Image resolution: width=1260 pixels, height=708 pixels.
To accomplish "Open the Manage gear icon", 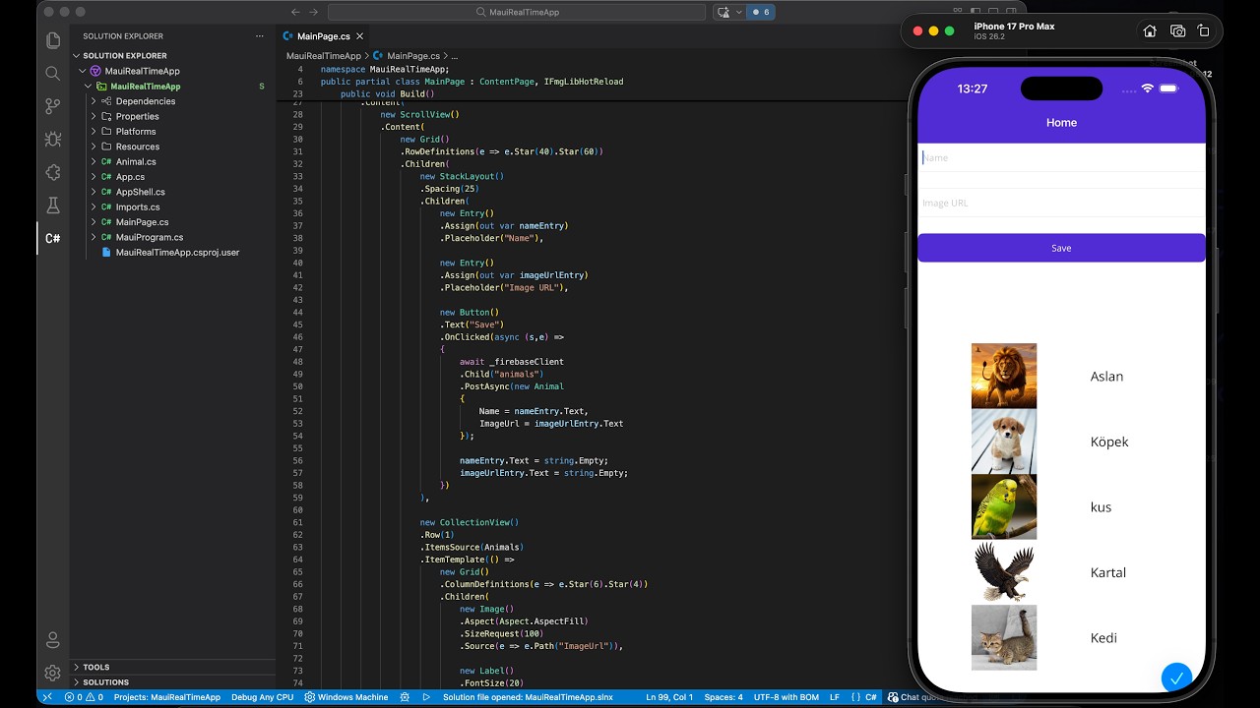I will (53, 673).
